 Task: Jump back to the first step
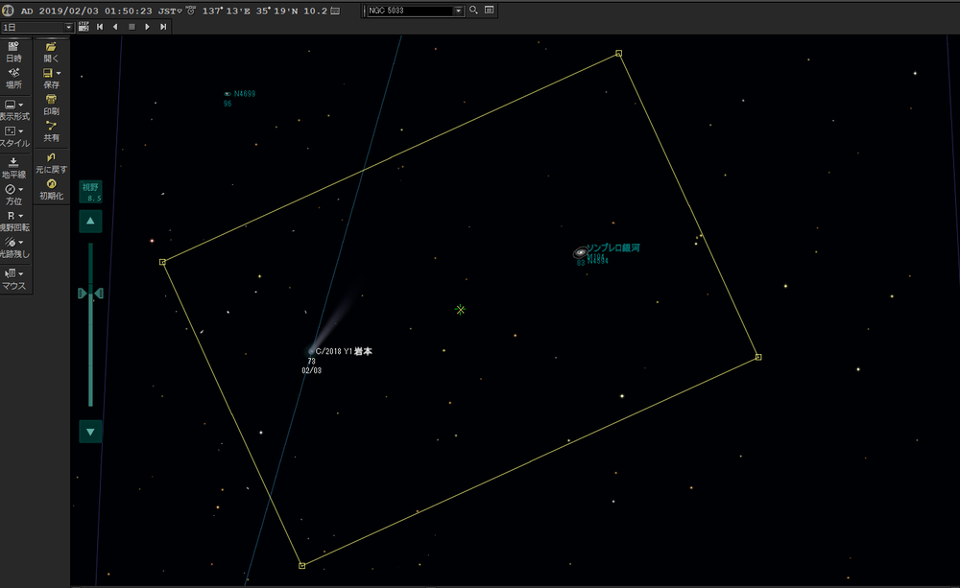pos(100,26)
